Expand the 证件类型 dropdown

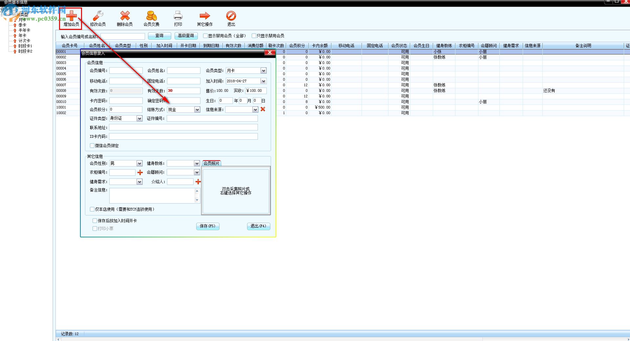139,118
